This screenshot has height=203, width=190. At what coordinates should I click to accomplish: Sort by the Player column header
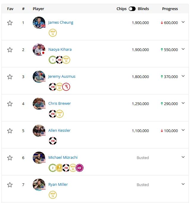38,9
